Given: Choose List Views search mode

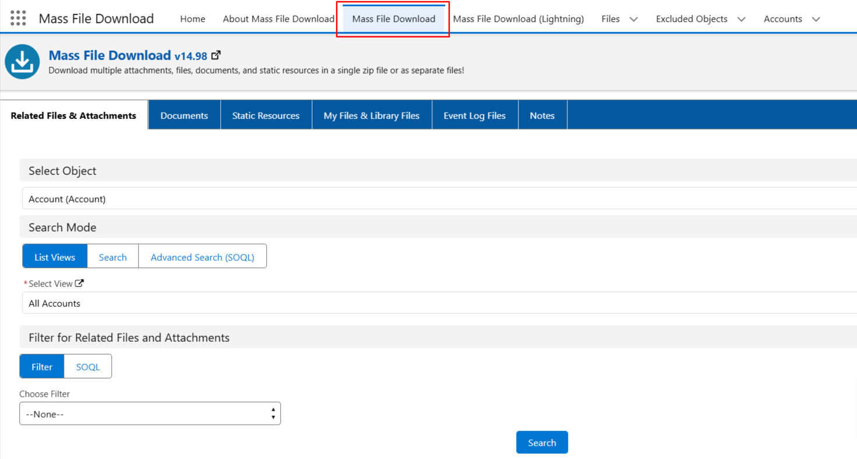Looking at the screenshot, I should 55,257.
